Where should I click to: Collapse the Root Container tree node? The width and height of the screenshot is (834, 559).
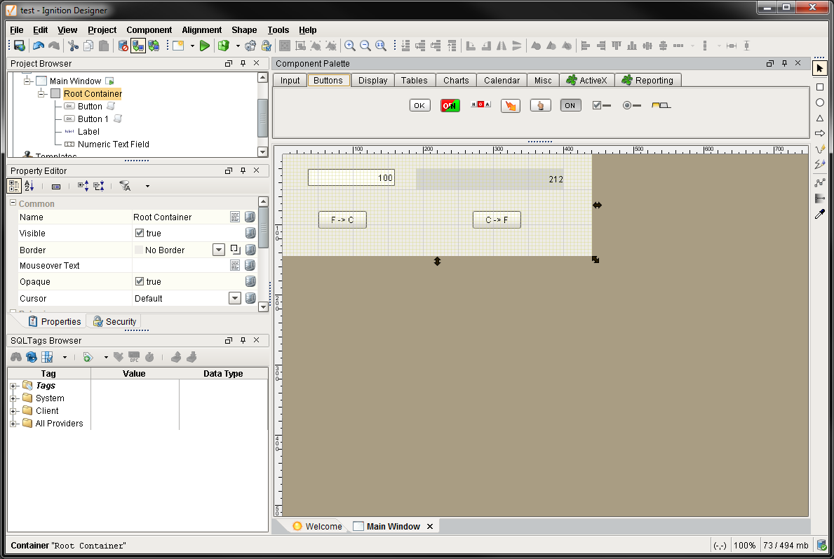[x=41, y=93]
